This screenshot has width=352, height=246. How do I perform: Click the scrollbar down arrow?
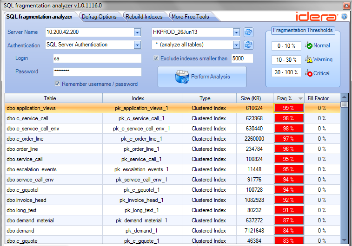coord(344,240)
